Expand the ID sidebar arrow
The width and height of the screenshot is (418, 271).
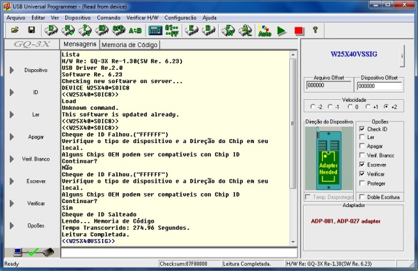tap(12, 93)
